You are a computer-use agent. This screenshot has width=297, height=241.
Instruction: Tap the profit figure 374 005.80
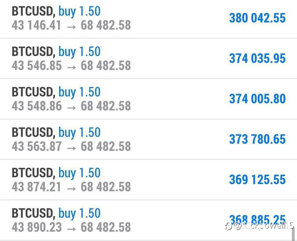[x=257, y=99]
